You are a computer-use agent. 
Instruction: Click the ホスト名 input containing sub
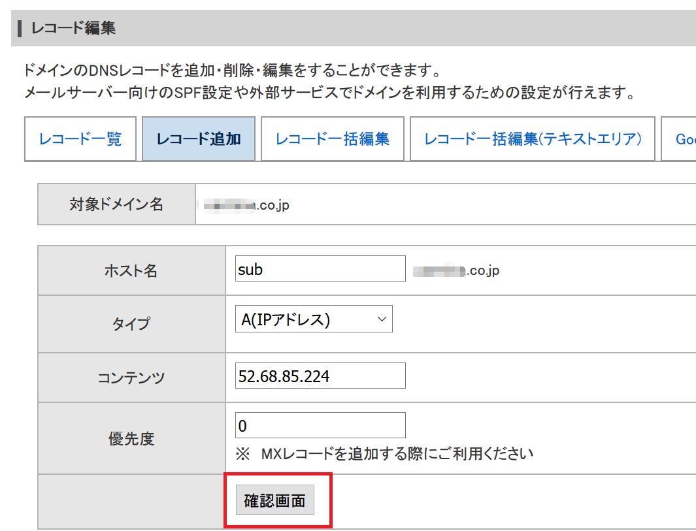click(320, 268)
